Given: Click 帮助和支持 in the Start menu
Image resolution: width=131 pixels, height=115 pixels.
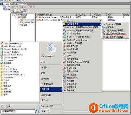Looking at the screenshot, I should (46, 95).
